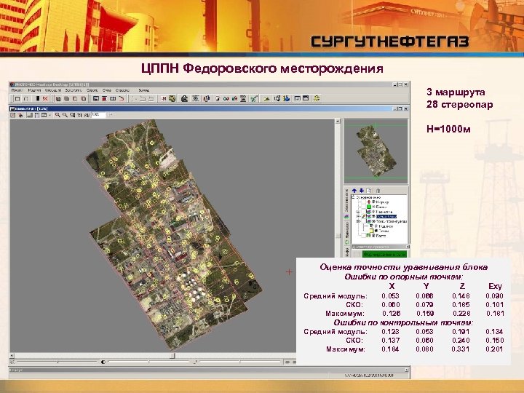Click the text 3 маршрута
The image size is (524, 393).
[x=456, y=92]
